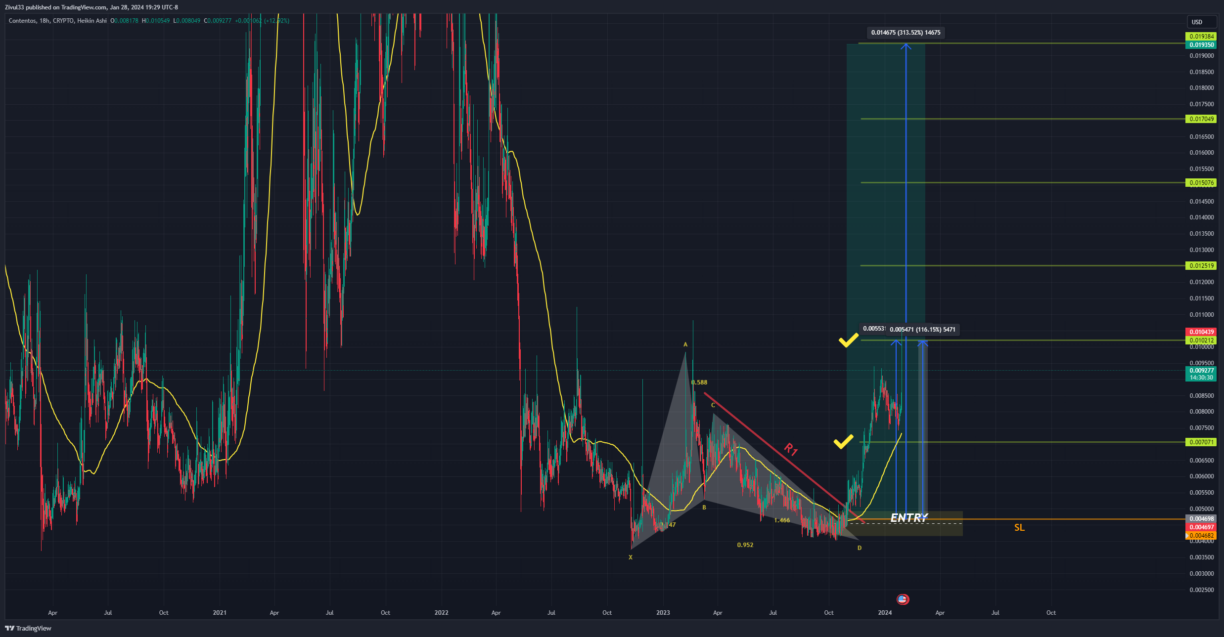Select harmonic pattern point C label
This screenshot has width=1224, height=637.
point(713,405)
